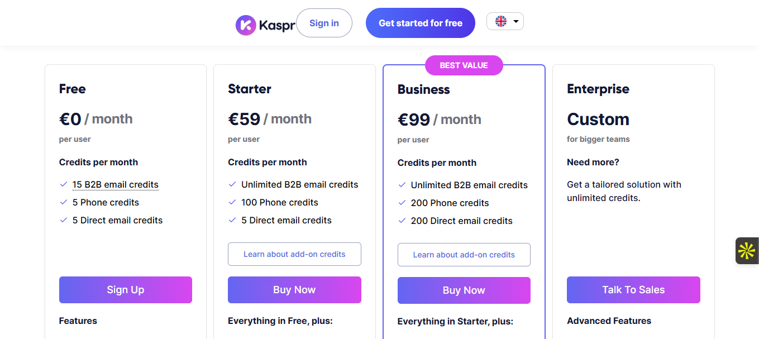This screenshot has height=339, width=759.
Task: Click Get started for free button
Action: pyautogui.click(x=421, y=23)
